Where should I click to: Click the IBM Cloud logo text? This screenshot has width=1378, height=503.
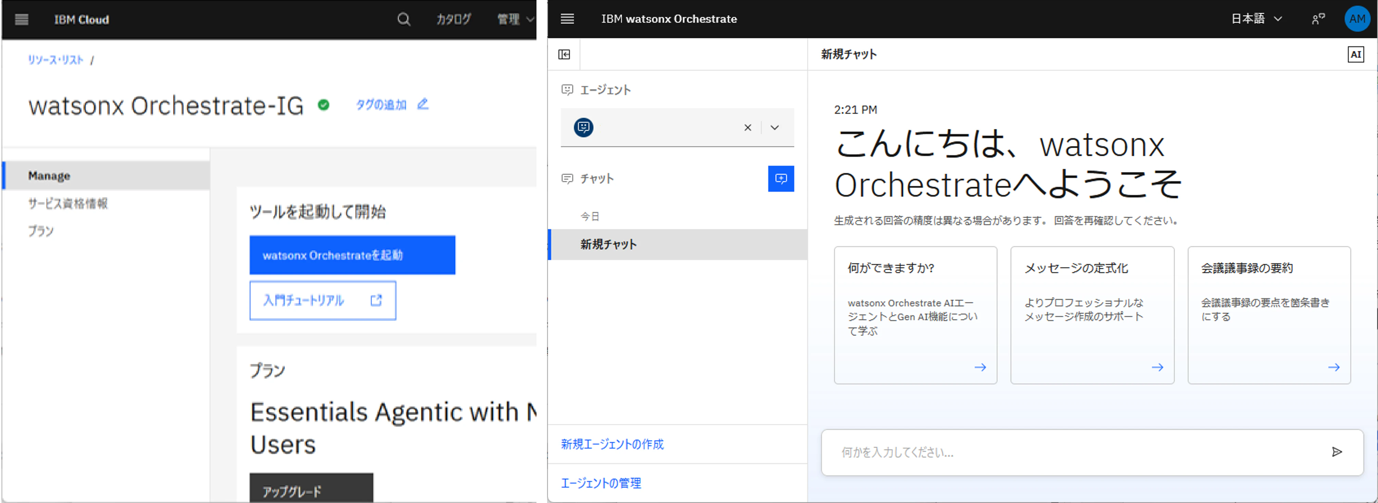[x=81, y=20]
